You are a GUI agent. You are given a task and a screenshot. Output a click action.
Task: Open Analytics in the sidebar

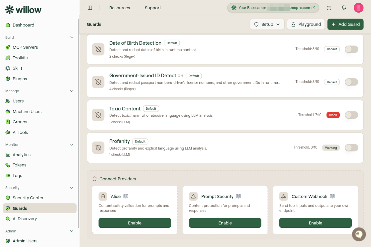[40, 155]
